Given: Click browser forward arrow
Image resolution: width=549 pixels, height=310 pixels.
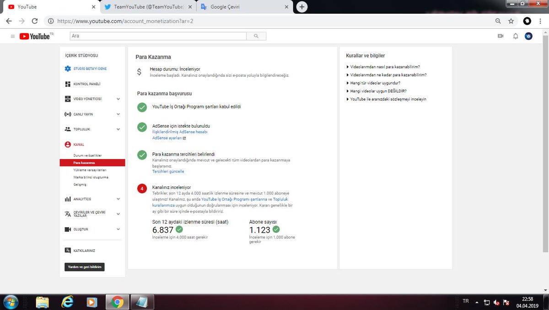Looking at the screenshot, I should click(x=22, y=21).
